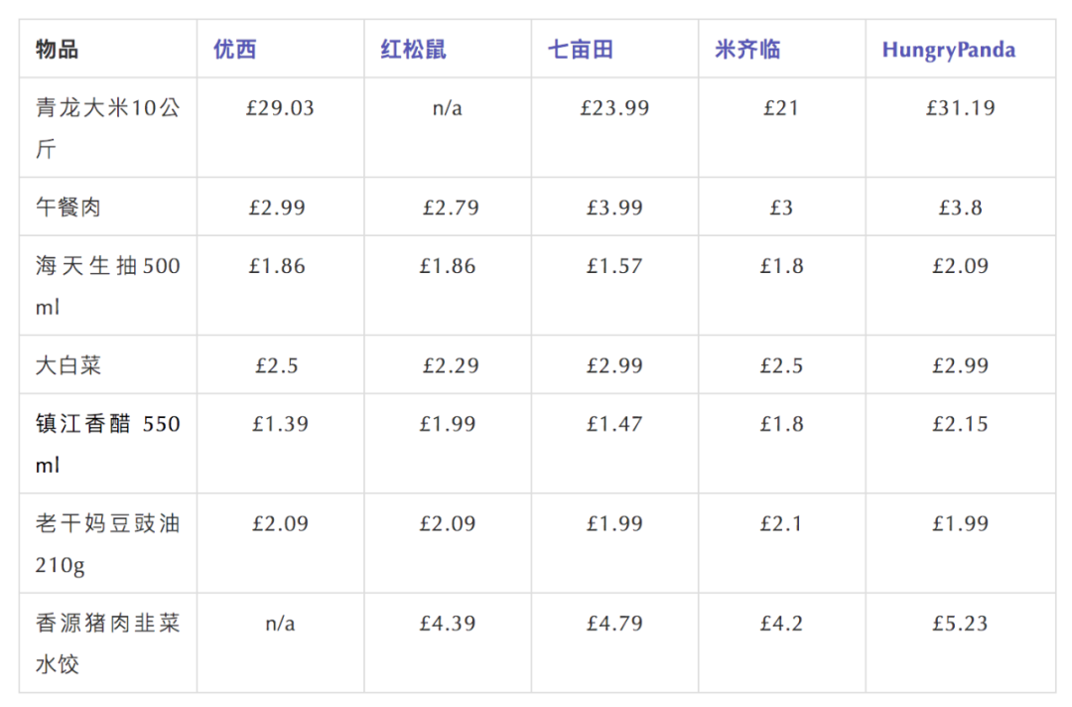
Task: Click the £31.19 HungryPanda rice price
Action: [x=960, y=108]
